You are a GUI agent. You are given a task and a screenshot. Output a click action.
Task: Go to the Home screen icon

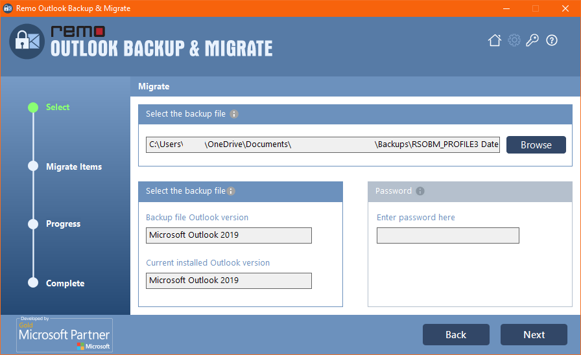click(495, 41)
